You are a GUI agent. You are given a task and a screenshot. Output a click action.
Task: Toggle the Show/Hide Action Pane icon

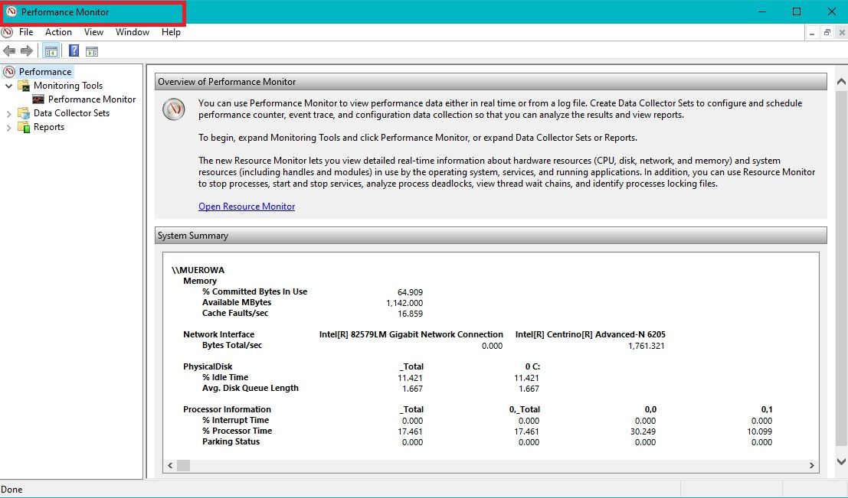pyautogui.click(x=92, y=50)
